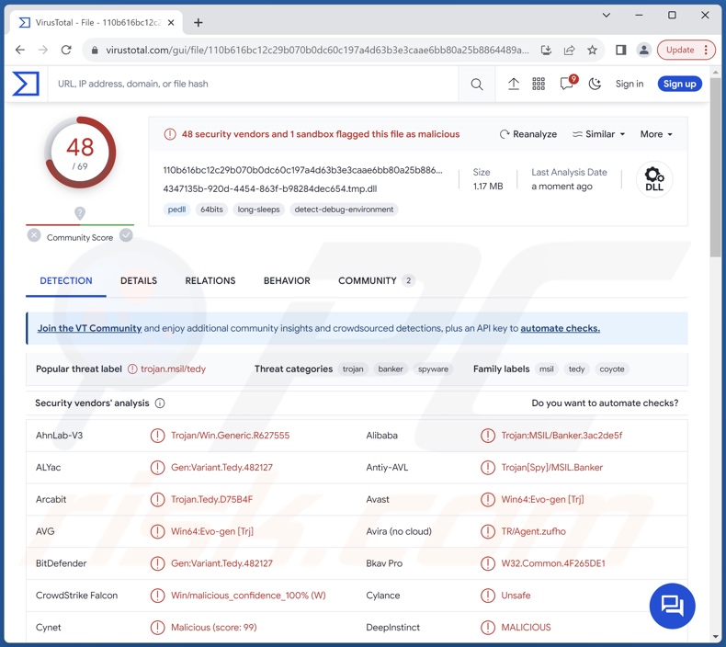The width and height of the screenshot is (726, 647).
Task: Vote positive on community score
Action: (126, 235)
